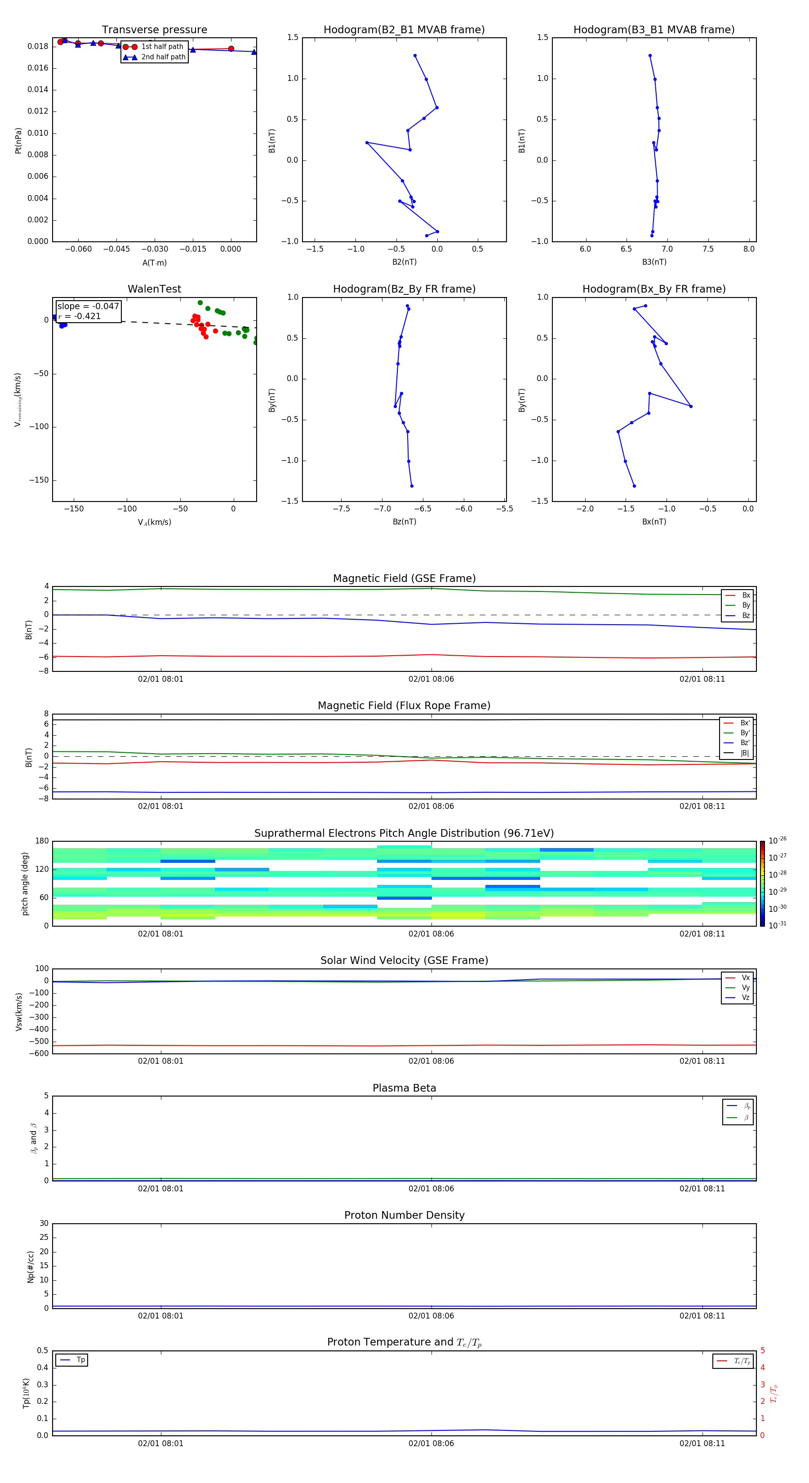Click the 'Hodogram(Bz_By FR frame)' title
The image size is (809, 1483).
coord(404,289)
